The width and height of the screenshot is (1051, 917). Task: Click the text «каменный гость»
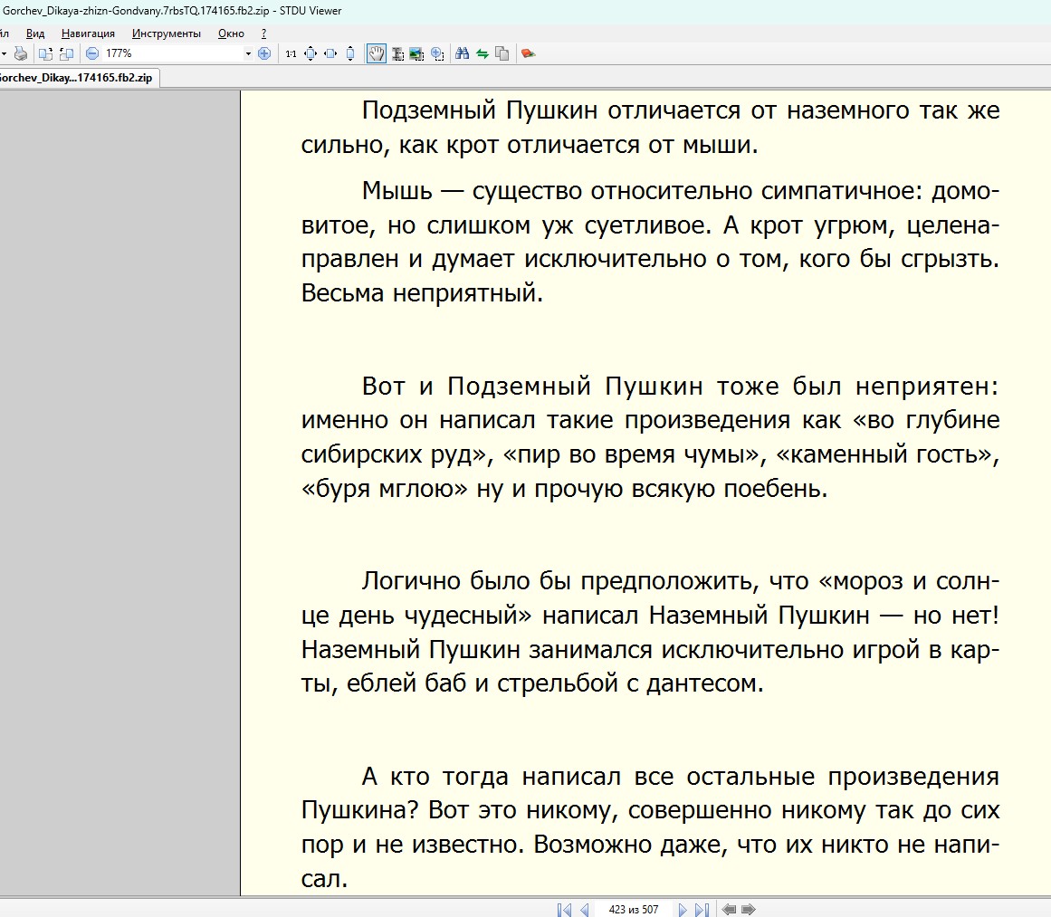click(x=883, y=454)
